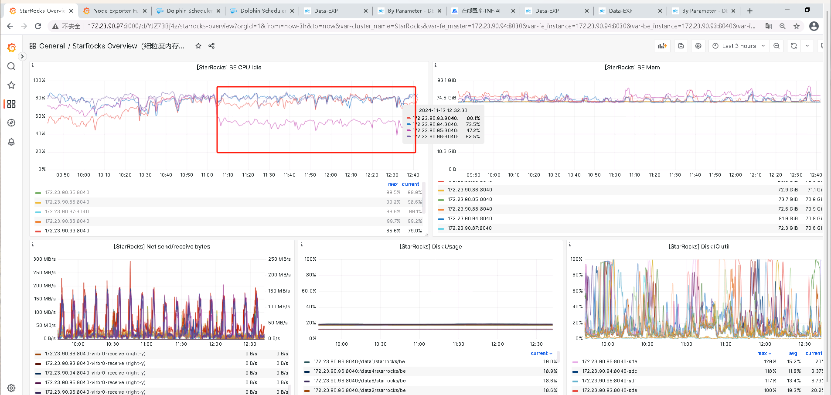Click StarRocks Overview dashboard title
The image size is (831, 395).
tap(128, 46)
